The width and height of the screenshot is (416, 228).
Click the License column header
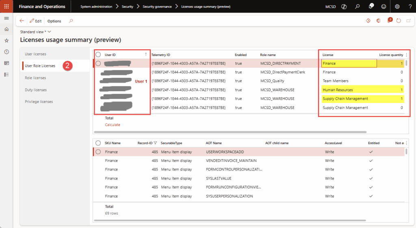(328, 55)
